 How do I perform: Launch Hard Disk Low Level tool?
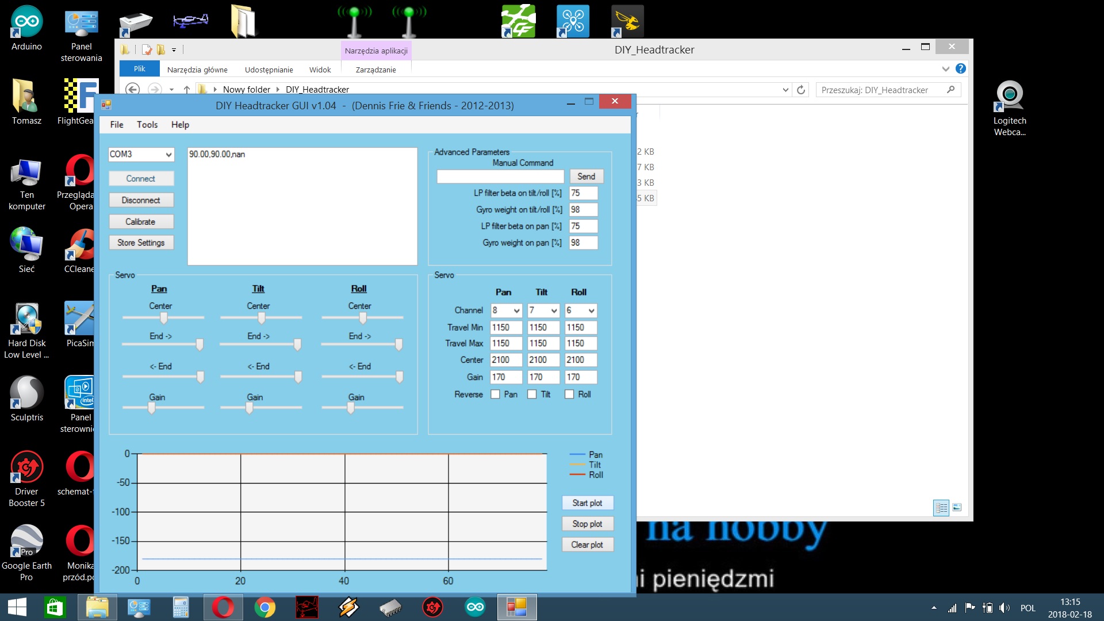26,331
